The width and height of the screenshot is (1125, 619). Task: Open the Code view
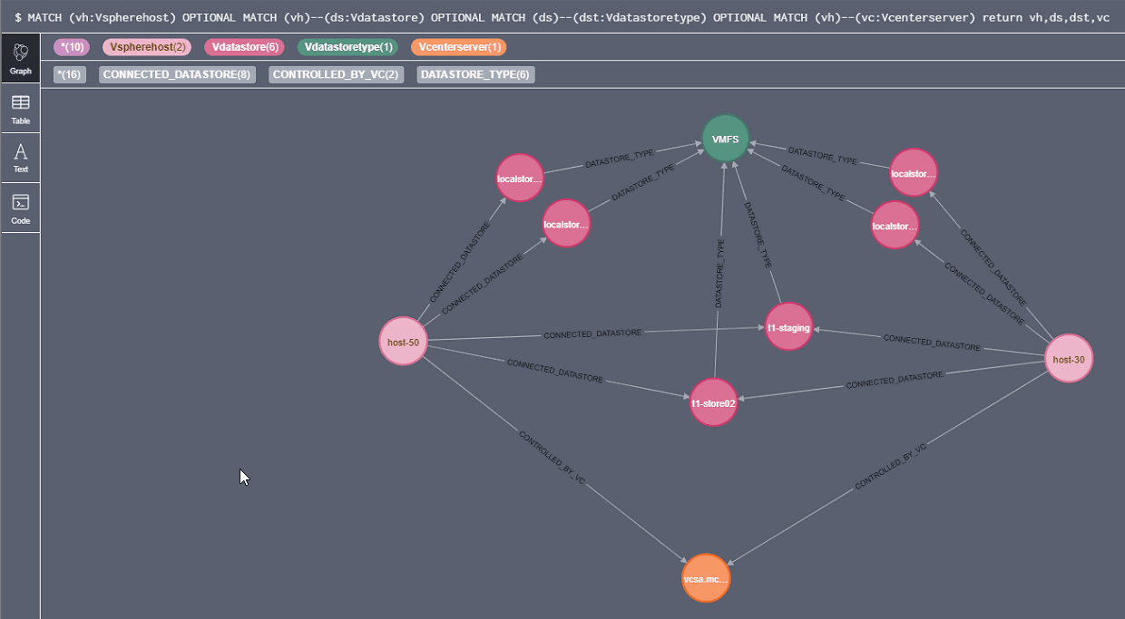20,208
